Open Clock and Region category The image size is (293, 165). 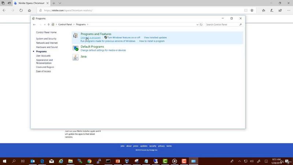tap(45, 67)
